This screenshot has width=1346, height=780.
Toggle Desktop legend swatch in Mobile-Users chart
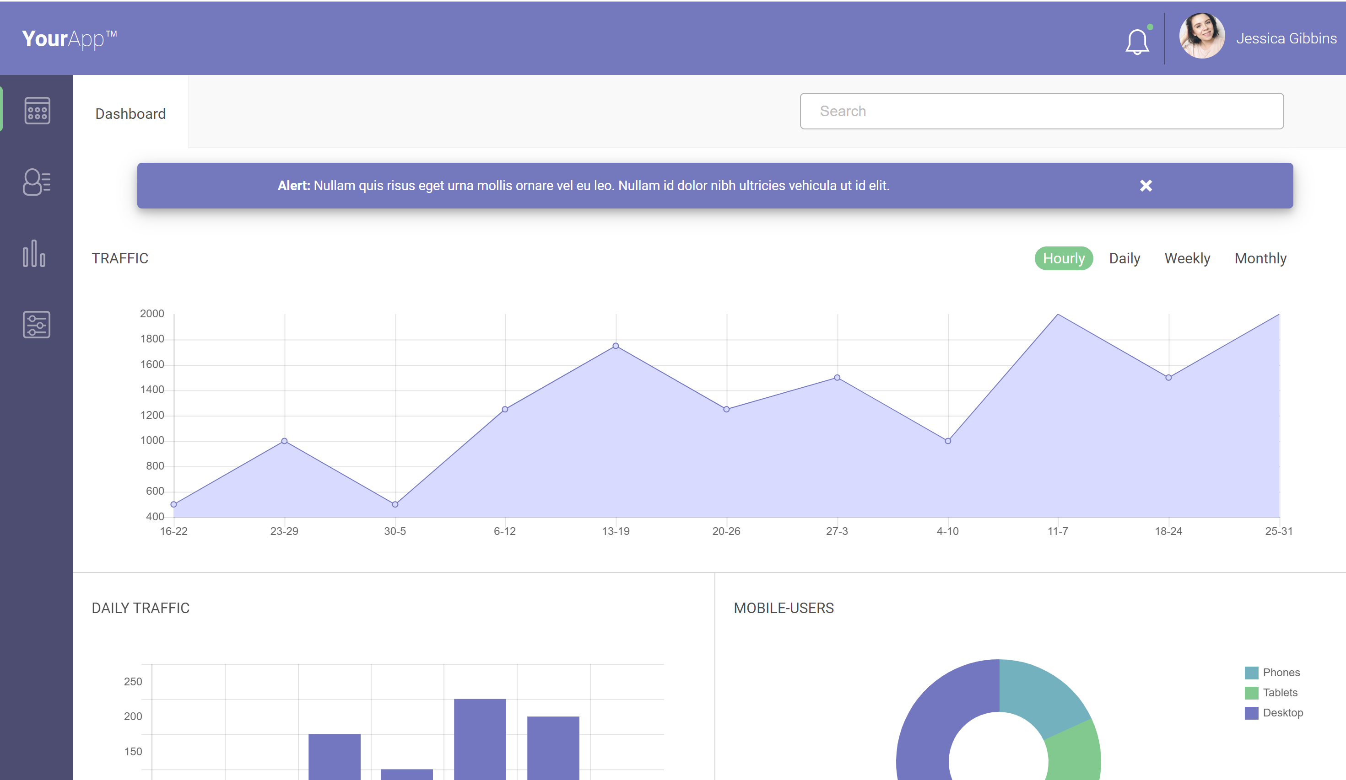click(x=1251, y=713)
